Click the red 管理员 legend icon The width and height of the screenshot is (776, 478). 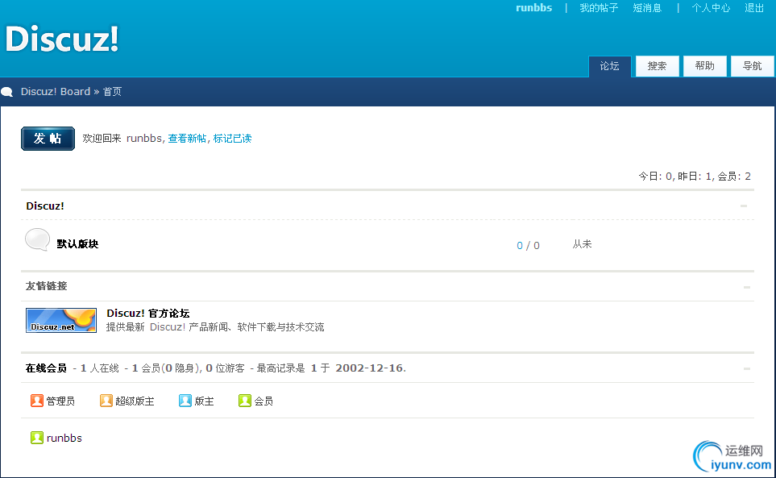[36, 401]
